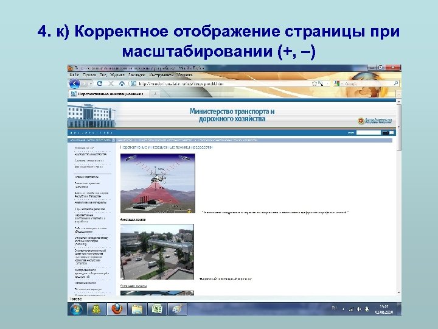This screenshot has height=329, width=438.
Task: Switch to Firefox in the taskbar
Action: (117, 309)
